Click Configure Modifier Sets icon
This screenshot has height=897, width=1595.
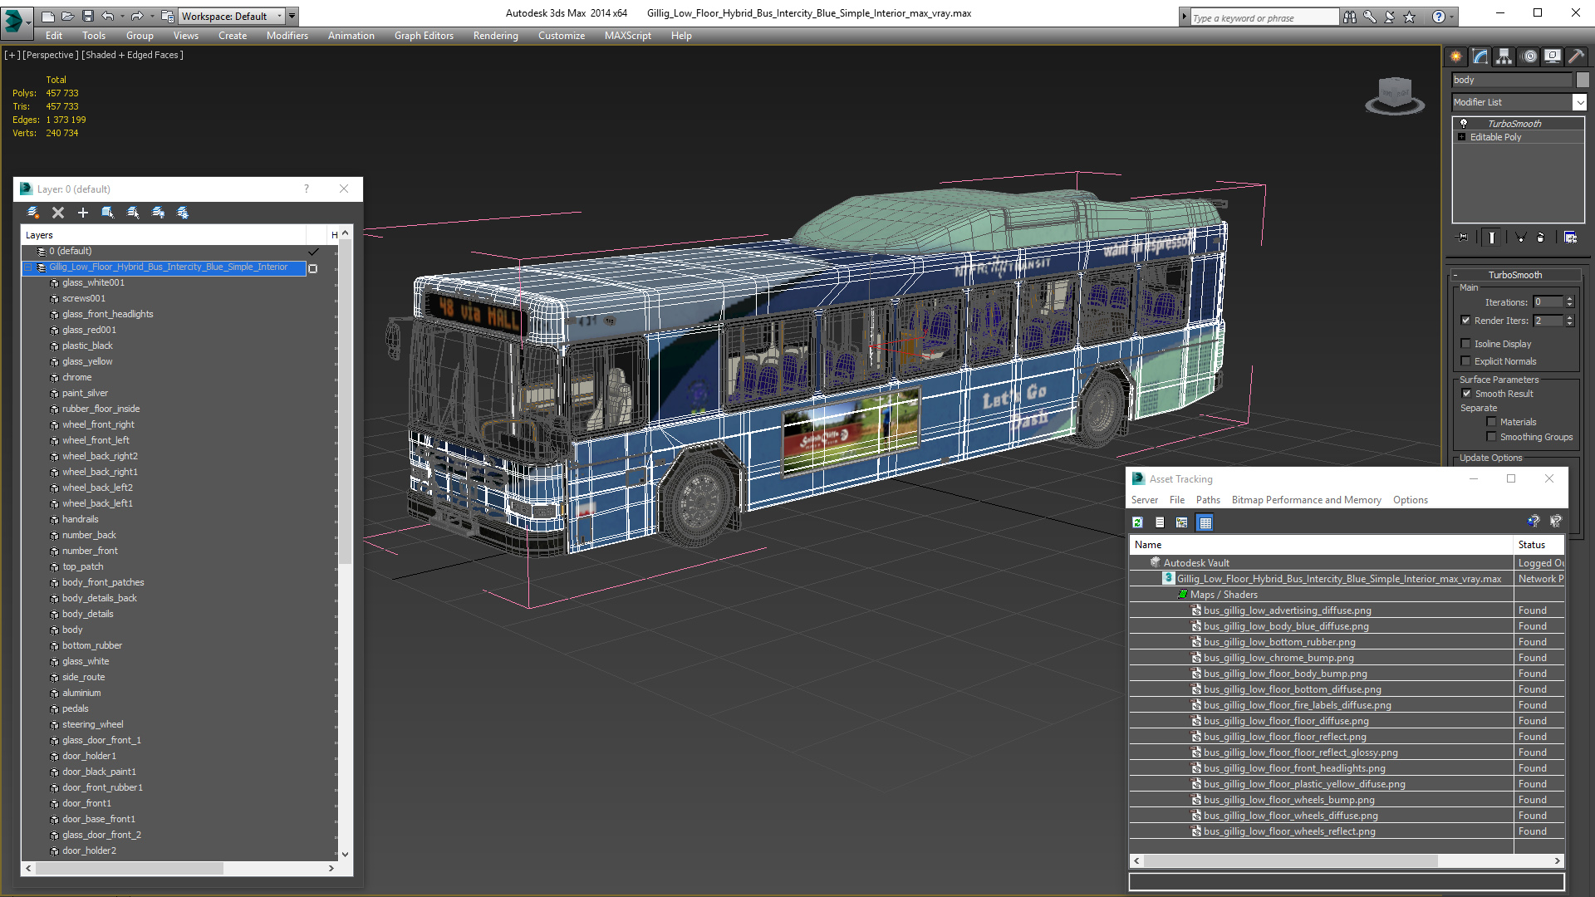1570,238
